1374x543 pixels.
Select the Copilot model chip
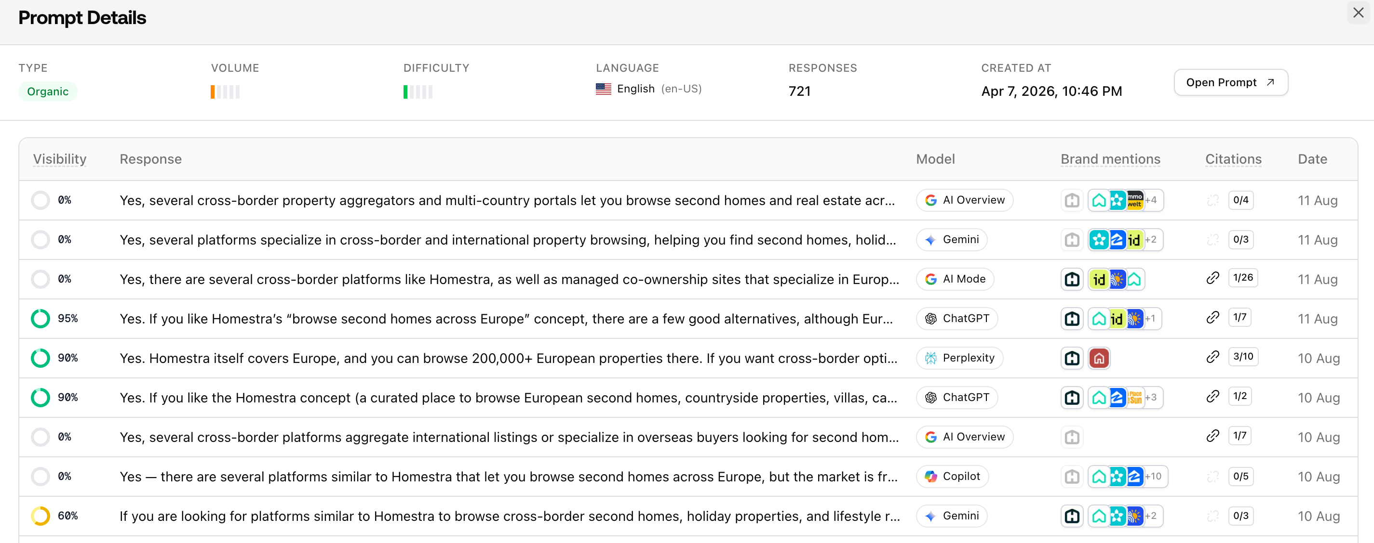(x=952, y=477)
